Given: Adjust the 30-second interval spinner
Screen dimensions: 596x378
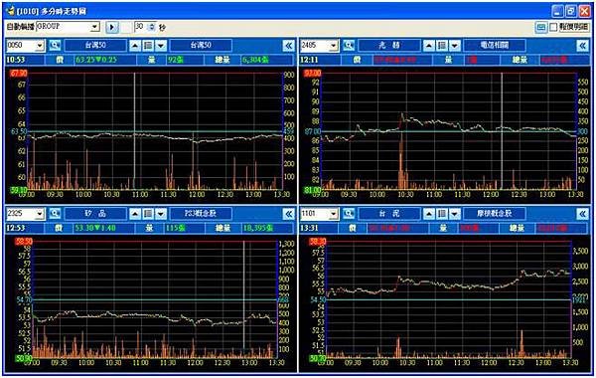Looking at the screenshot, I should coord(152,27).
